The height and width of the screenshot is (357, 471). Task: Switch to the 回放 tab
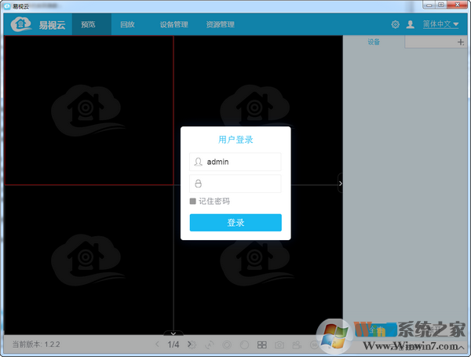[127, 24]
